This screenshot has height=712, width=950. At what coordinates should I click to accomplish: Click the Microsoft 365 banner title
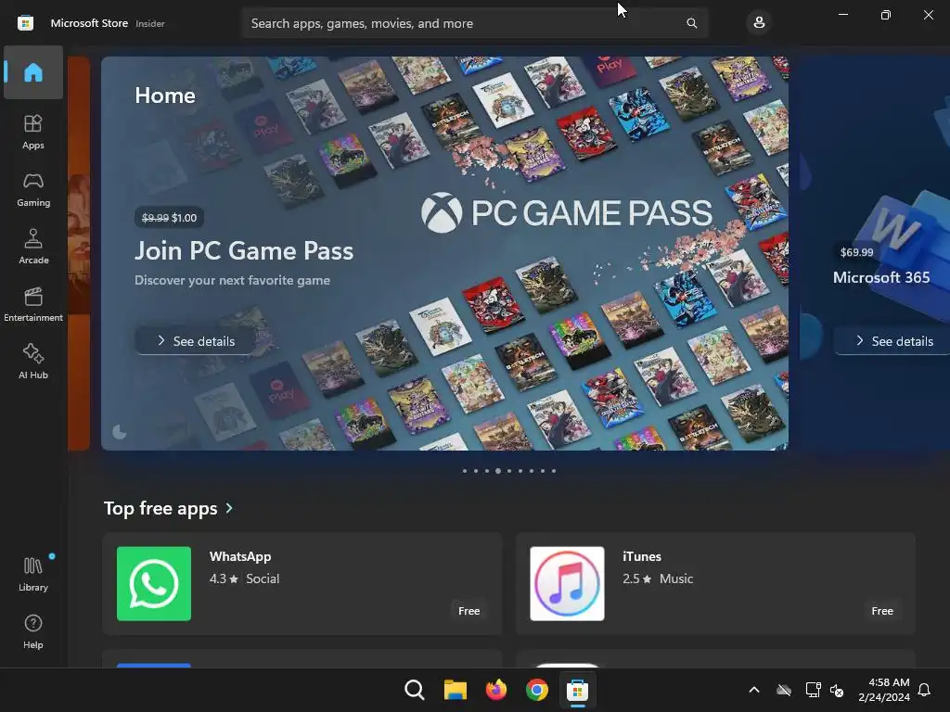[881, 277]
